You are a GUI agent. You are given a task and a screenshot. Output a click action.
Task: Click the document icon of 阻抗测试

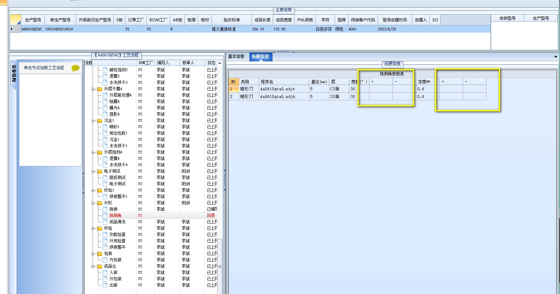(x=105, y=177)
